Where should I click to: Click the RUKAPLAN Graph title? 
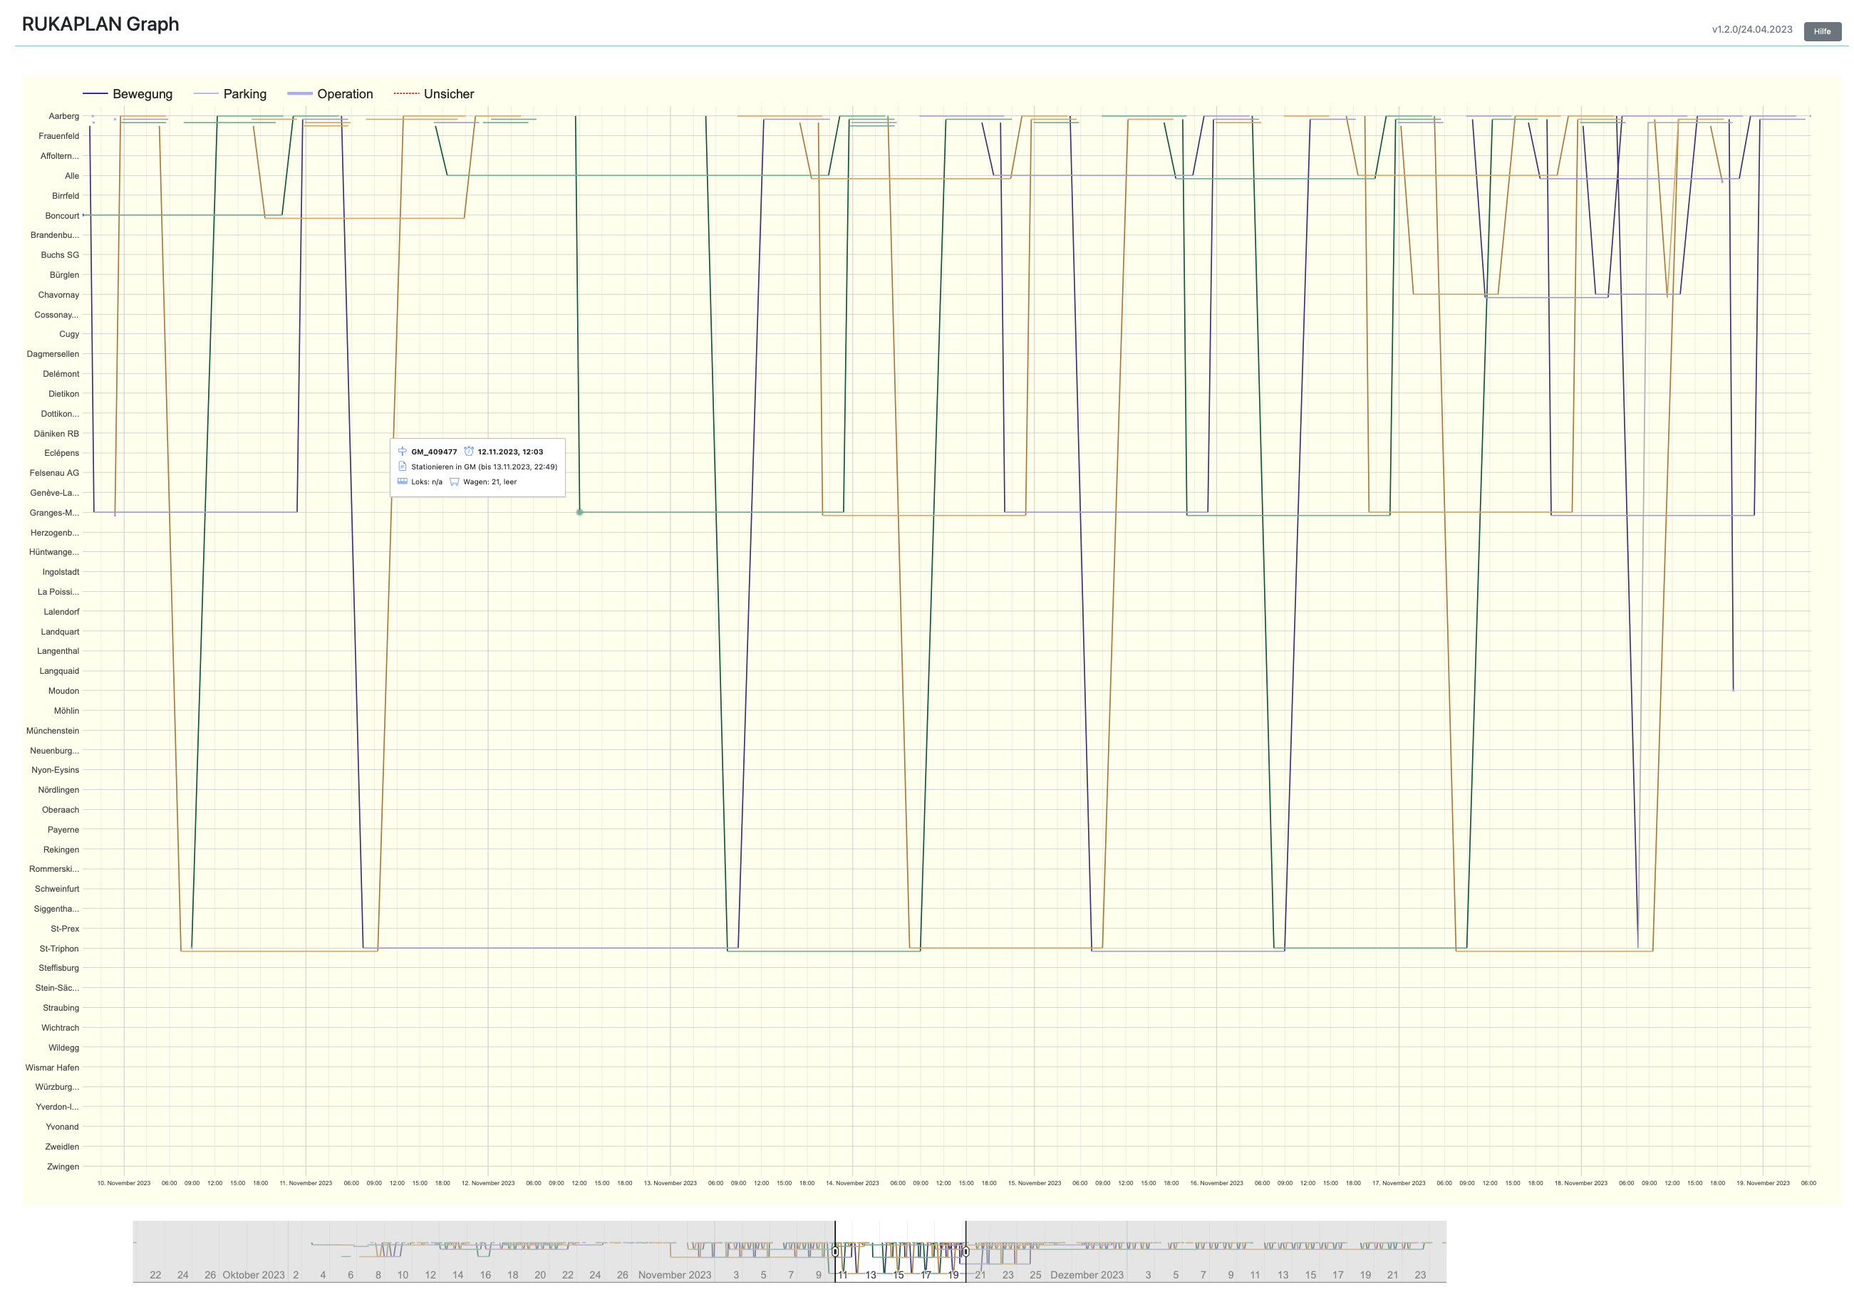pos(100,24)
